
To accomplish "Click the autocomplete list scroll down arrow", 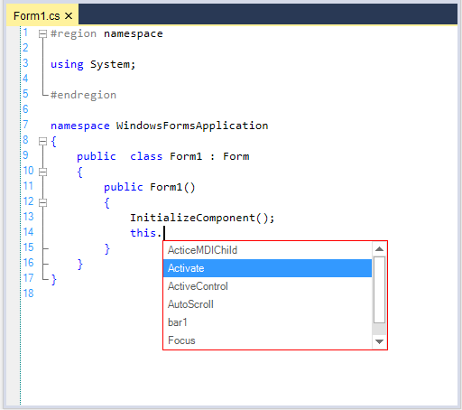I will (379, 341).
